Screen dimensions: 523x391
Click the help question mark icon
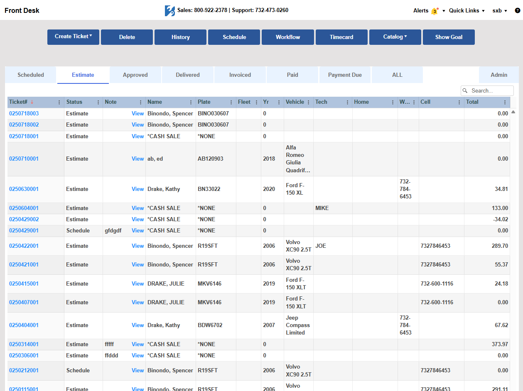point(517,11)
